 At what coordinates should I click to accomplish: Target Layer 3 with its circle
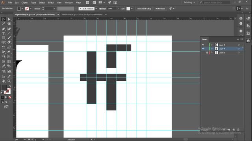coord(239,45)
